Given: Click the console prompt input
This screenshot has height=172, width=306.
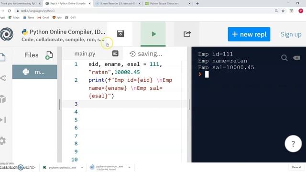Looking at the screenshot, I should pos(207,75).
